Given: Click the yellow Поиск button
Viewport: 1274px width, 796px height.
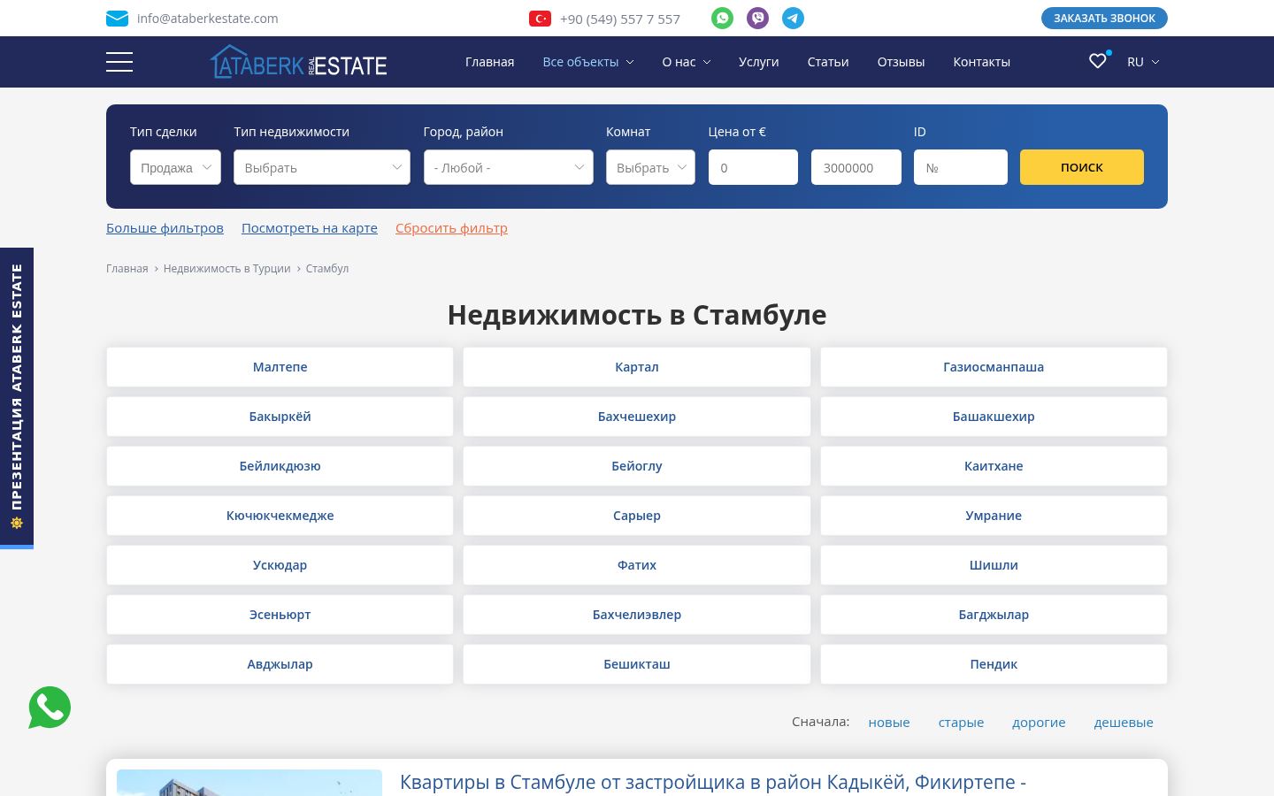Looking at the screenshot, I should (x=1082, y=167).
